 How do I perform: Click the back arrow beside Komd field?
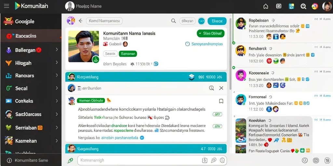pos(81,21)
